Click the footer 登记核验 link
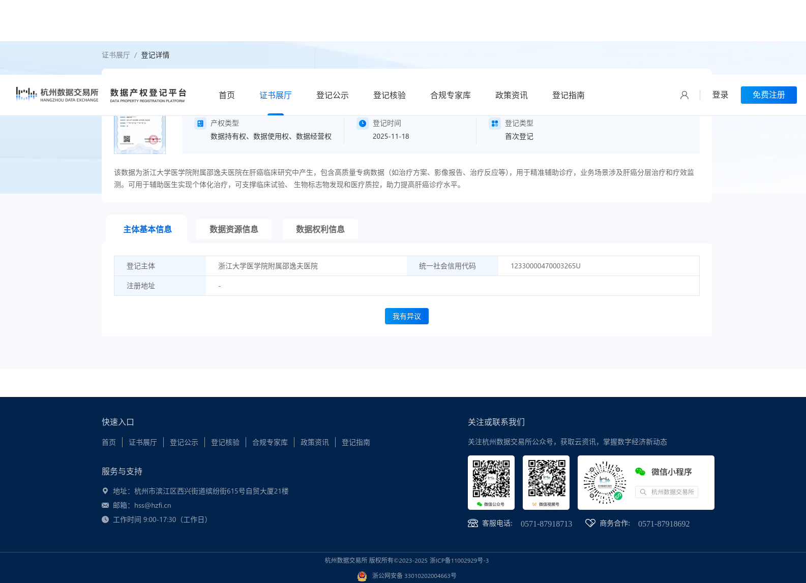 click(225, 442)
